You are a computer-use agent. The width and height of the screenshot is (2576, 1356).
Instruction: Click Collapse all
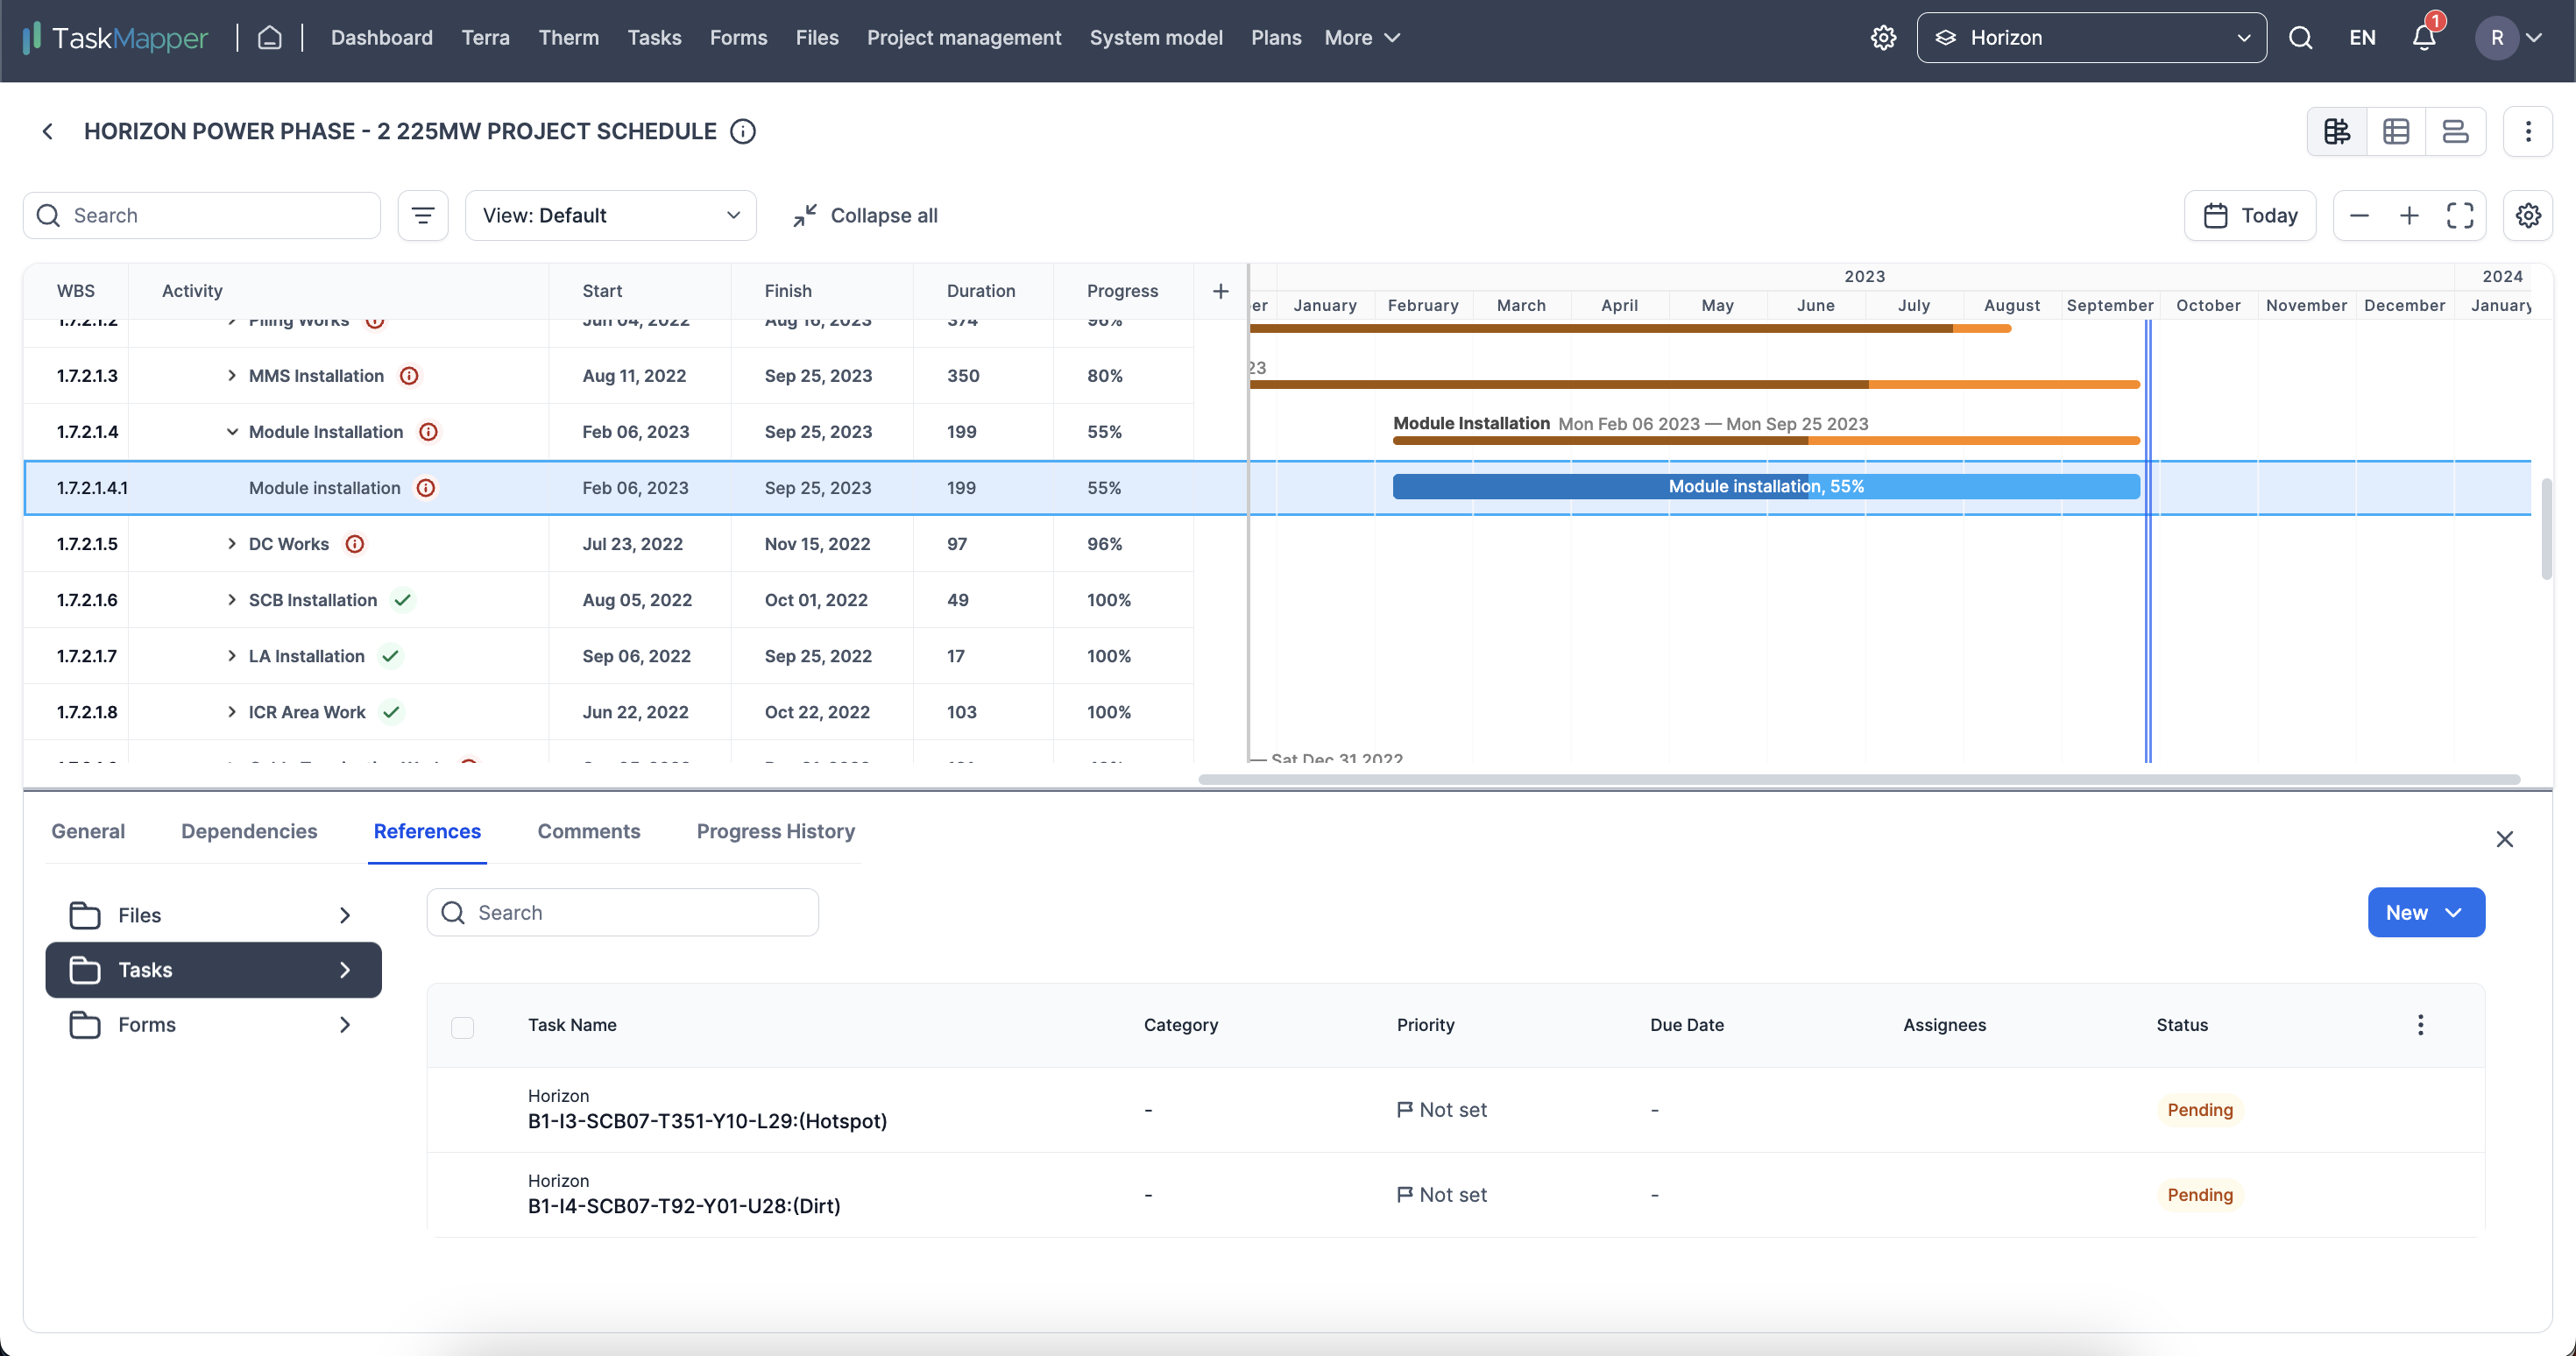pos(864,216)
